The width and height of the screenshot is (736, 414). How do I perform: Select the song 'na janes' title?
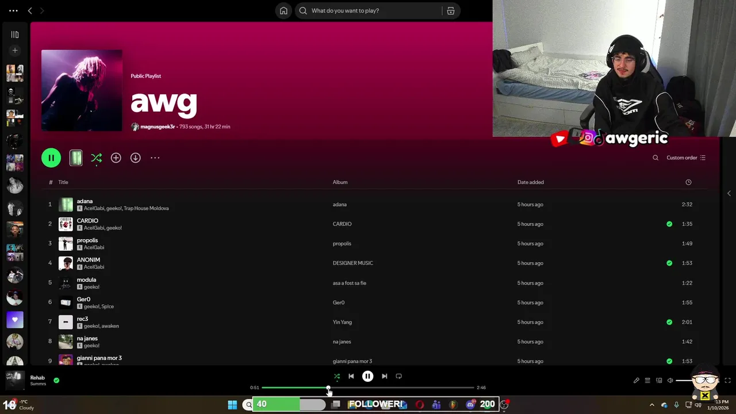tap(87, 338)
